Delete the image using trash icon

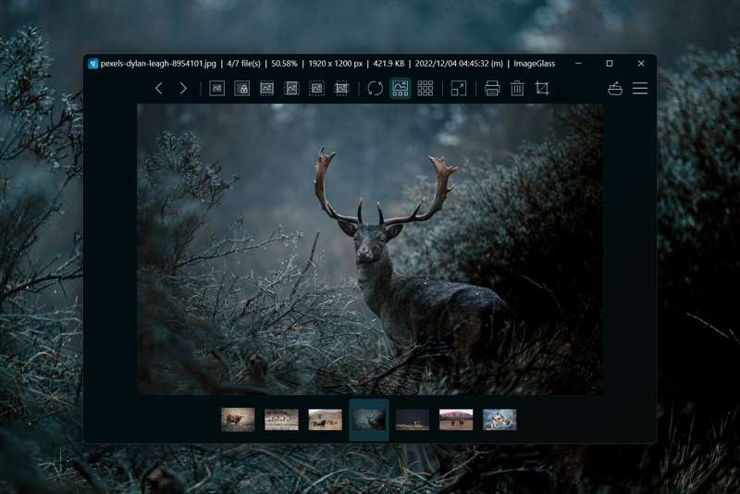coord(517,89)
